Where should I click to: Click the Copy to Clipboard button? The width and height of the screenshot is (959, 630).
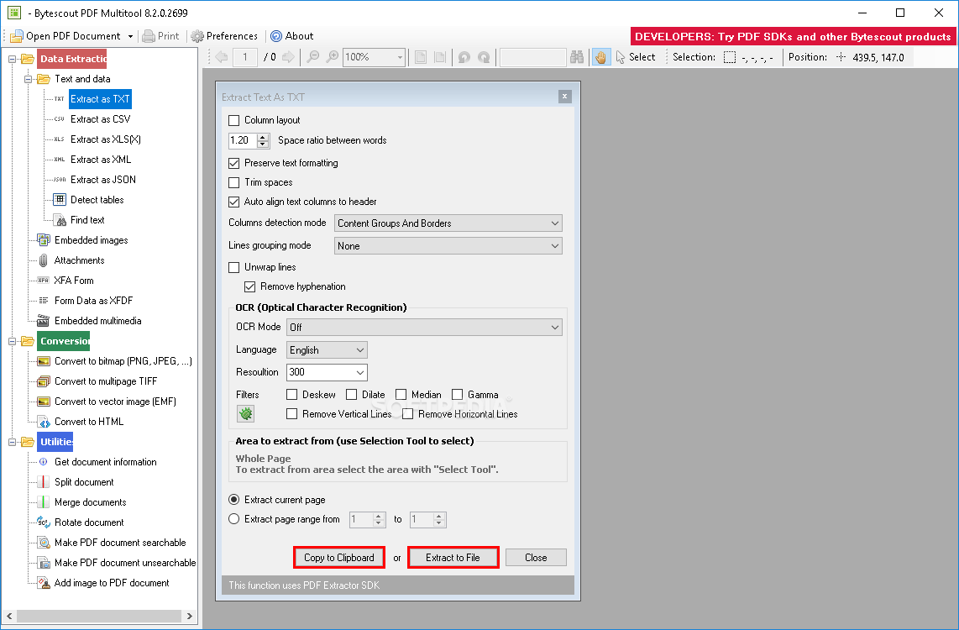pyautogui.click(x=338, y=558)
